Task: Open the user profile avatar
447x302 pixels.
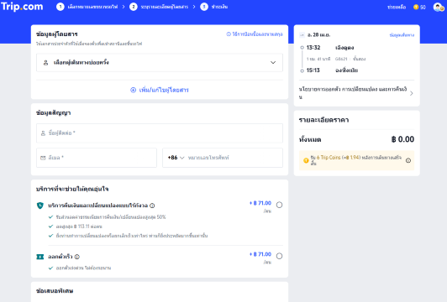Action: (438, 7)
